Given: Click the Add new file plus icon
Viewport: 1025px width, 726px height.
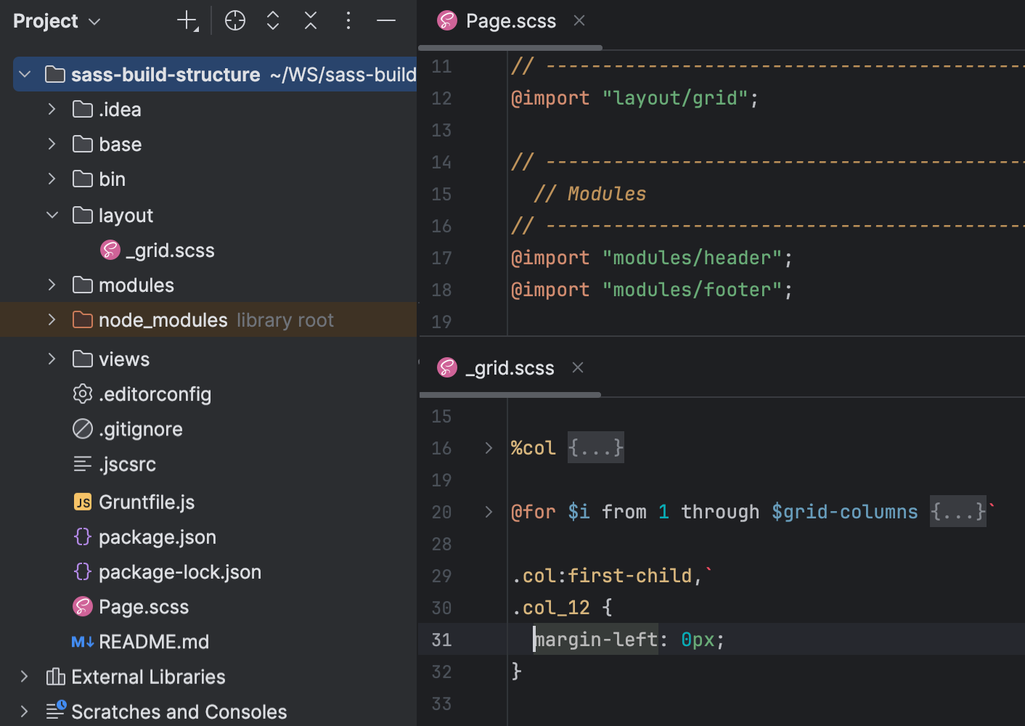Looking at the screenshot, I should pos(187,20).
